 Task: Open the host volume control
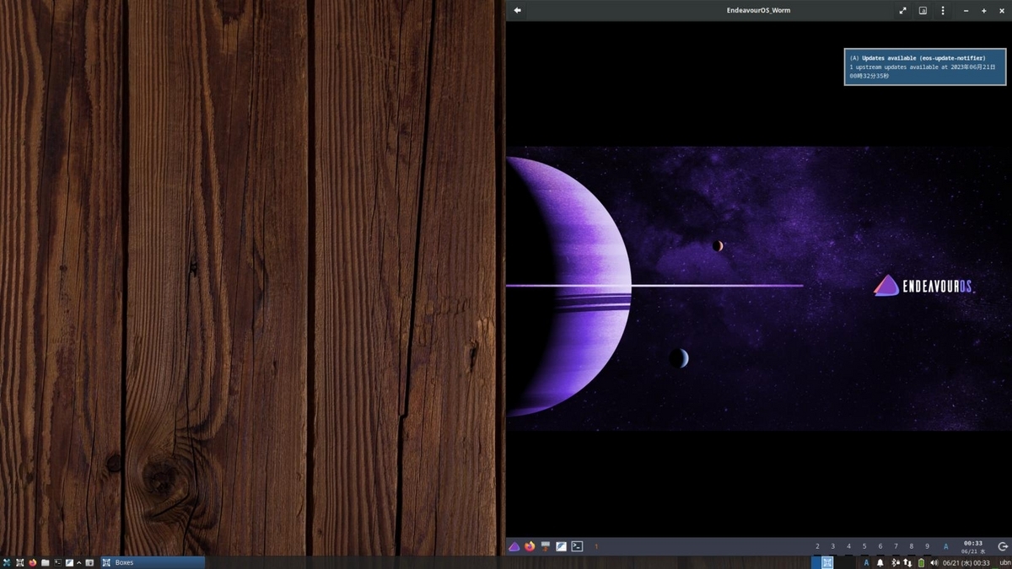pyautogui.click(x=934, y=562)
